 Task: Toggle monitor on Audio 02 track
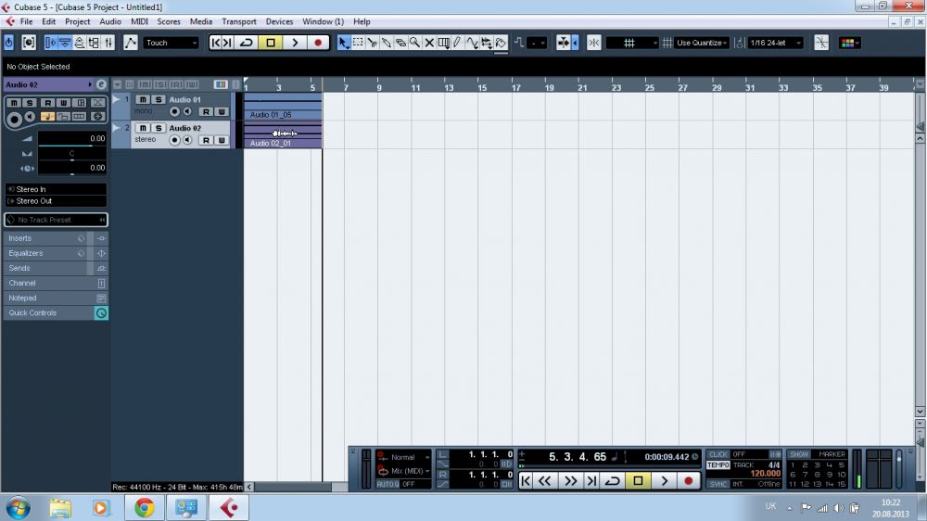click(187, 140)
